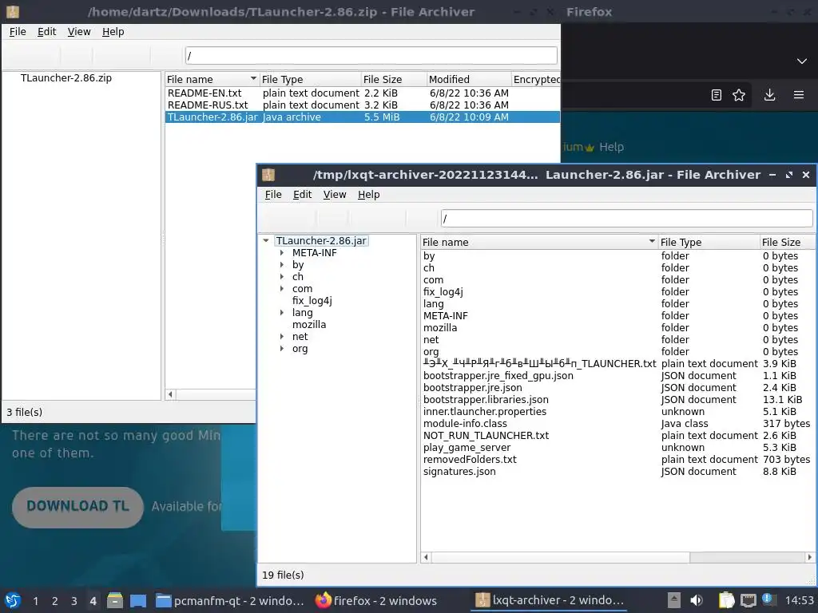The height and width of the screenshot is (613, 818).
Task: Sort by File Size in zip window
Action: tap(393, 79)
